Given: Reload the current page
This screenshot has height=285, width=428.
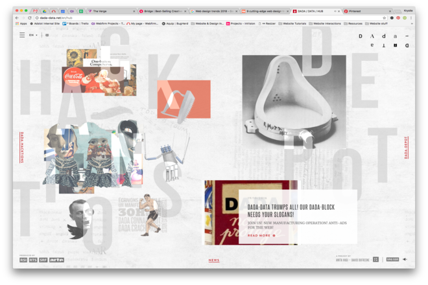Looking at the screenshot, I should click(x=29, y=17).
